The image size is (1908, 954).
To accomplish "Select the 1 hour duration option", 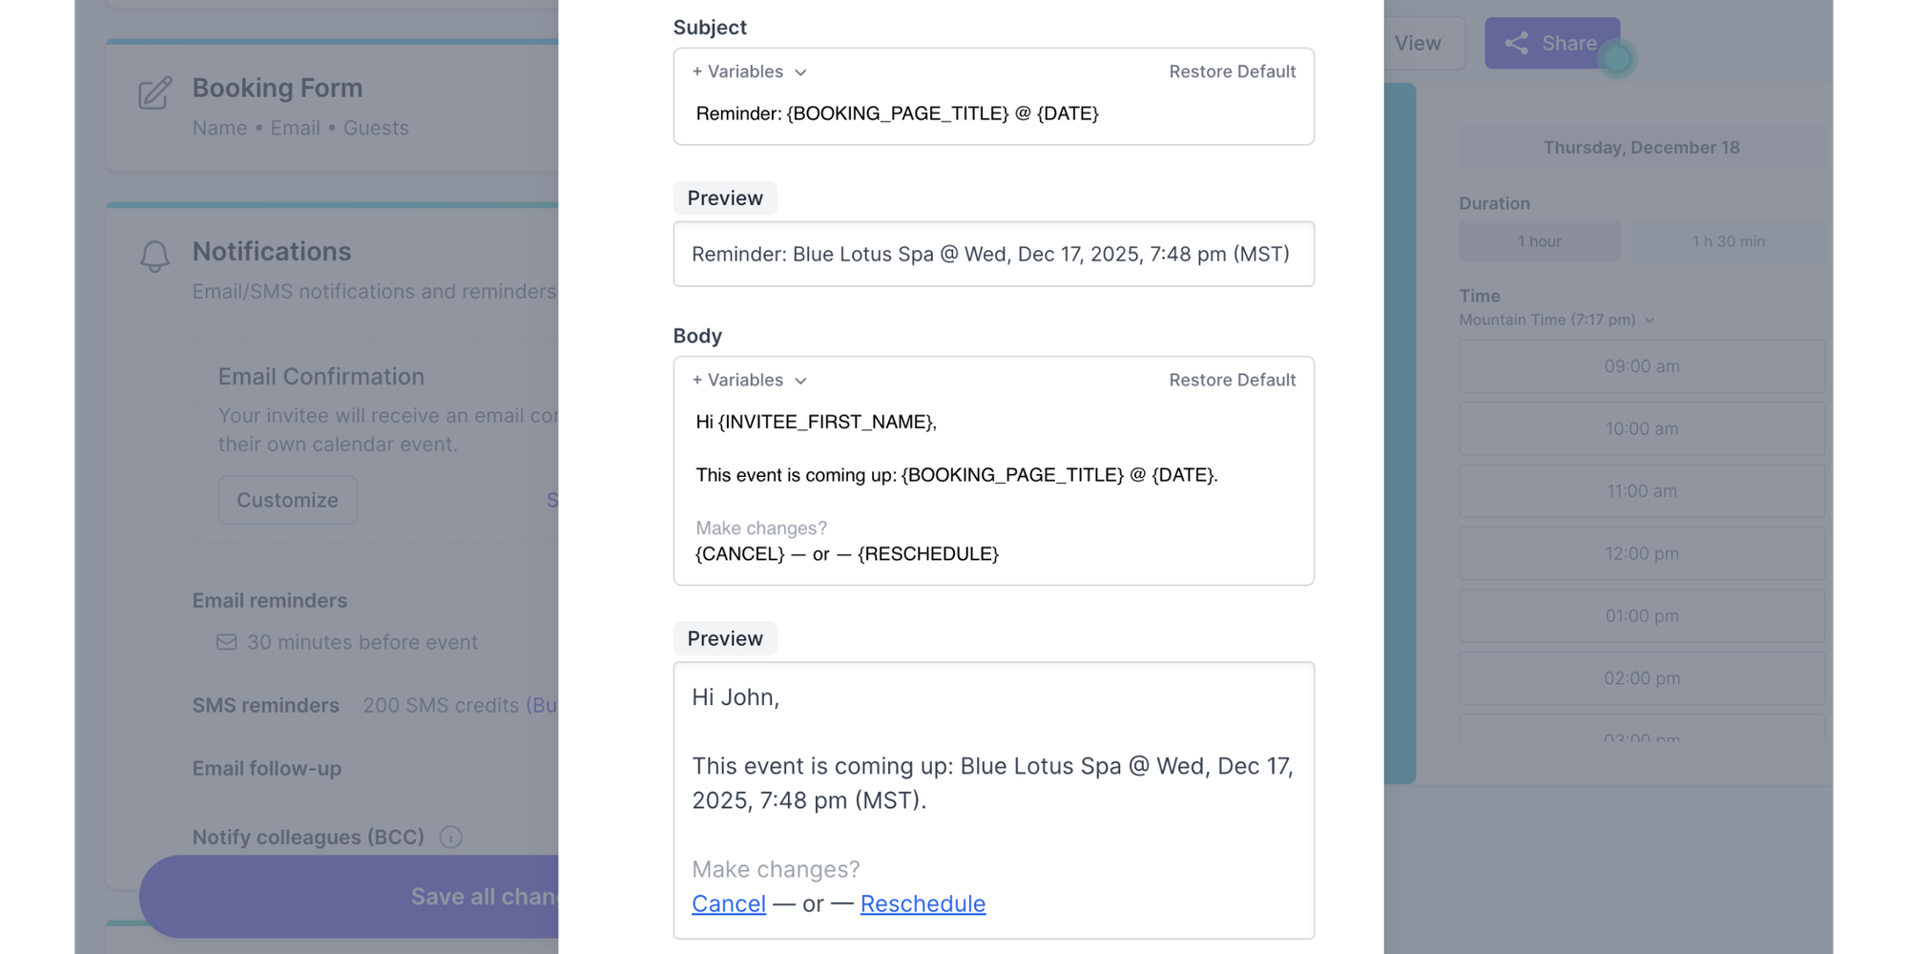I will pos(1538,240).
